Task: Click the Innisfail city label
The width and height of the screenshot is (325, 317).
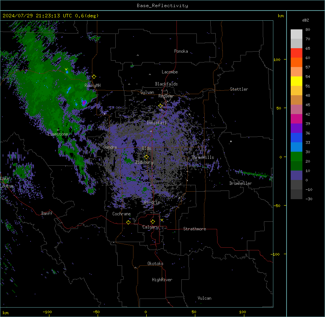Action: pyautogui.click(x=156, y=123)
